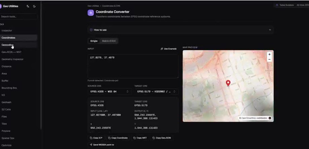Click the Format detected text

[103, 81]
